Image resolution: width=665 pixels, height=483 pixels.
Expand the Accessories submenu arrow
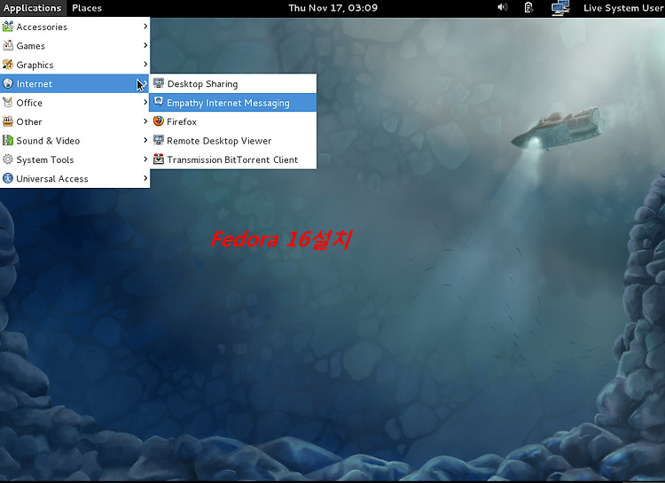tap(145, 27)
